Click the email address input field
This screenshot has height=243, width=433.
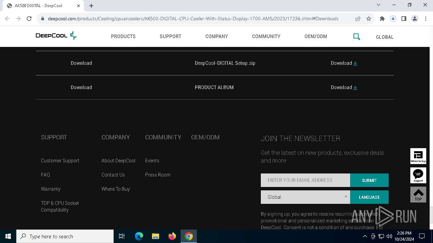(305, 180)
